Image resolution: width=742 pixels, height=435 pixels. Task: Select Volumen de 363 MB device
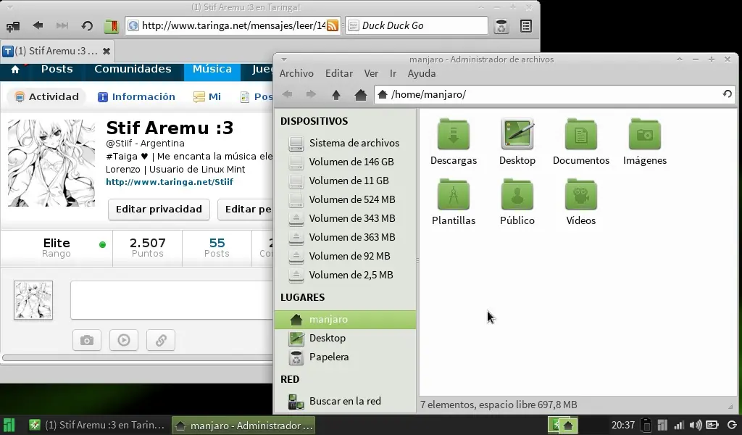(x=345, y=237)
